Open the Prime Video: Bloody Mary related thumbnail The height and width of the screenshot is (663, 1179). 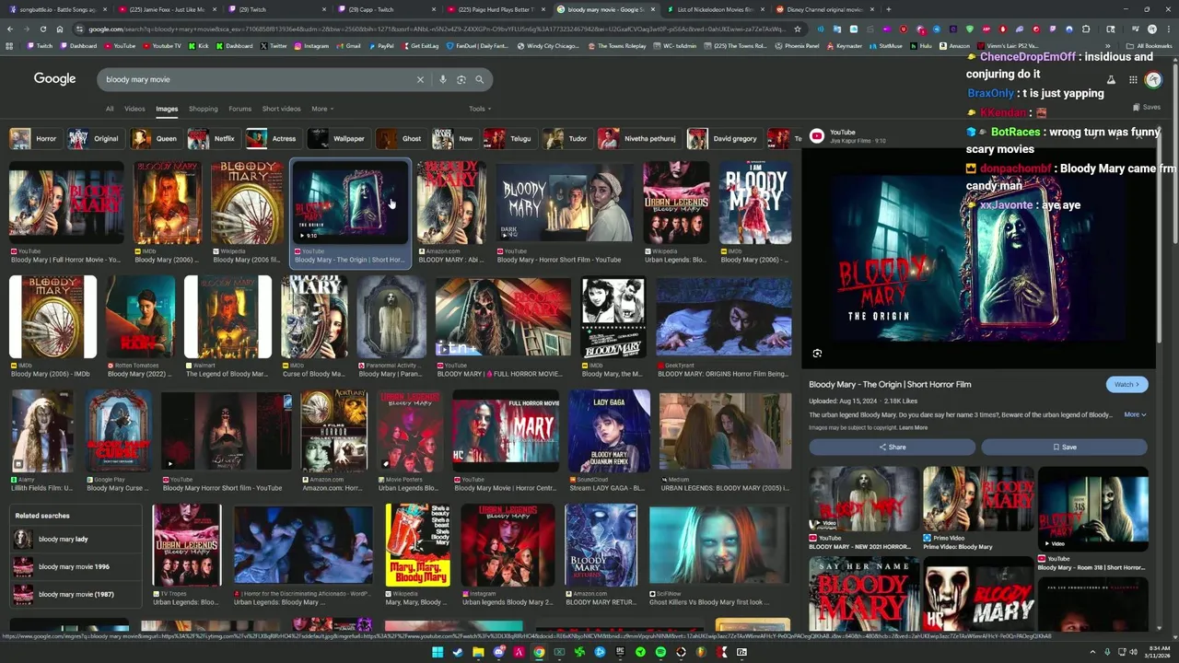coord(978,499)
